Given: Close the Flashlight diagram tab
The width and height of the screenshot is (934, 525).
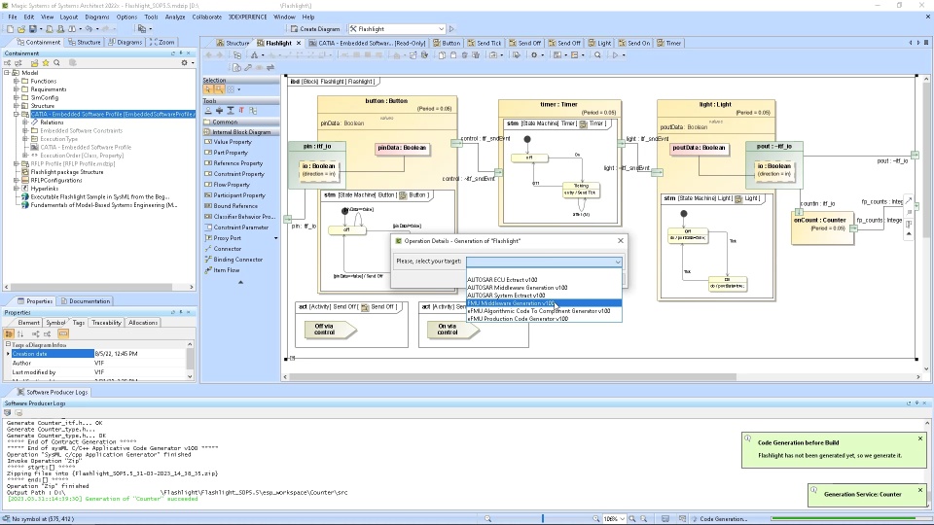Looking at the screenshot, I should pos(299,43).
